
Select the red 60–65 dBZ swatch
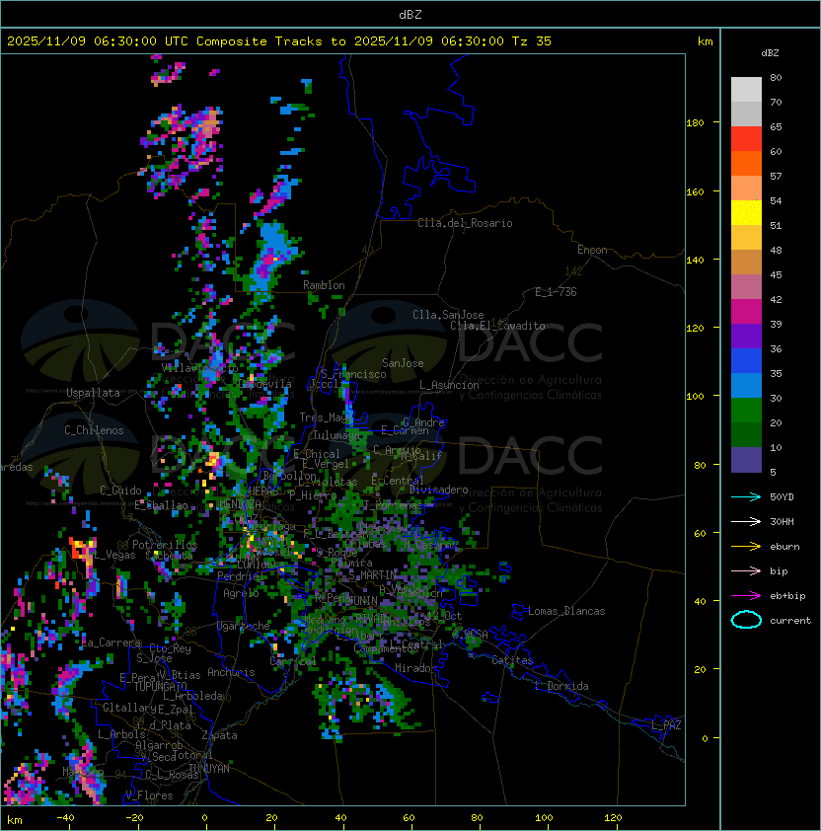pos(746,139)
